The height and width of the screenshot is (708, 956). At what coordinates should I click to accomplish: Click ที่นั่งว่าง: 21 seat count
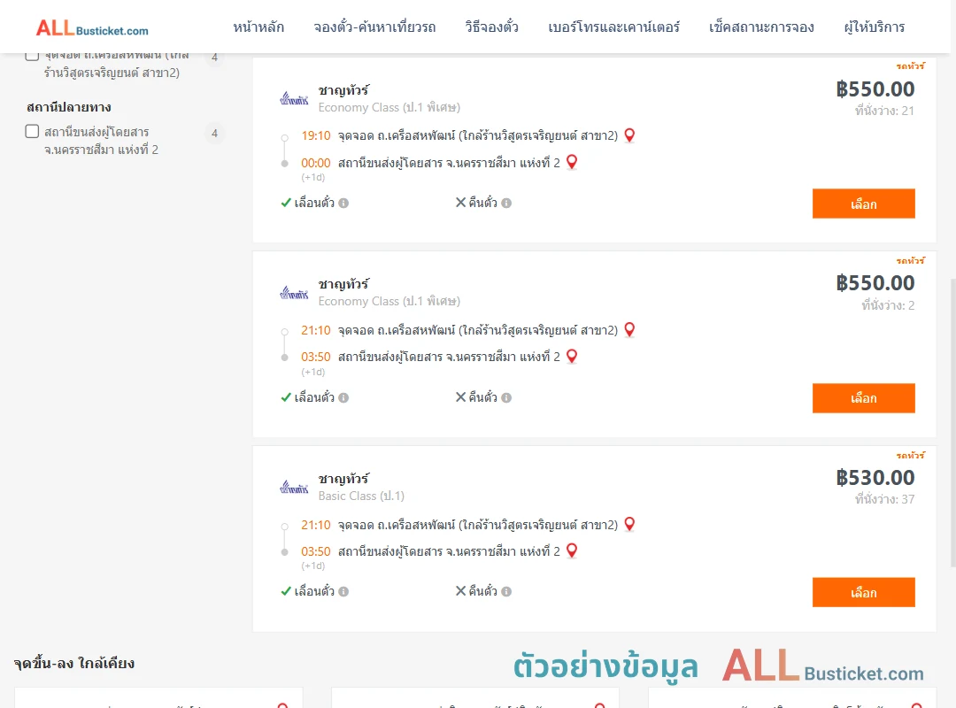point(884,111)
